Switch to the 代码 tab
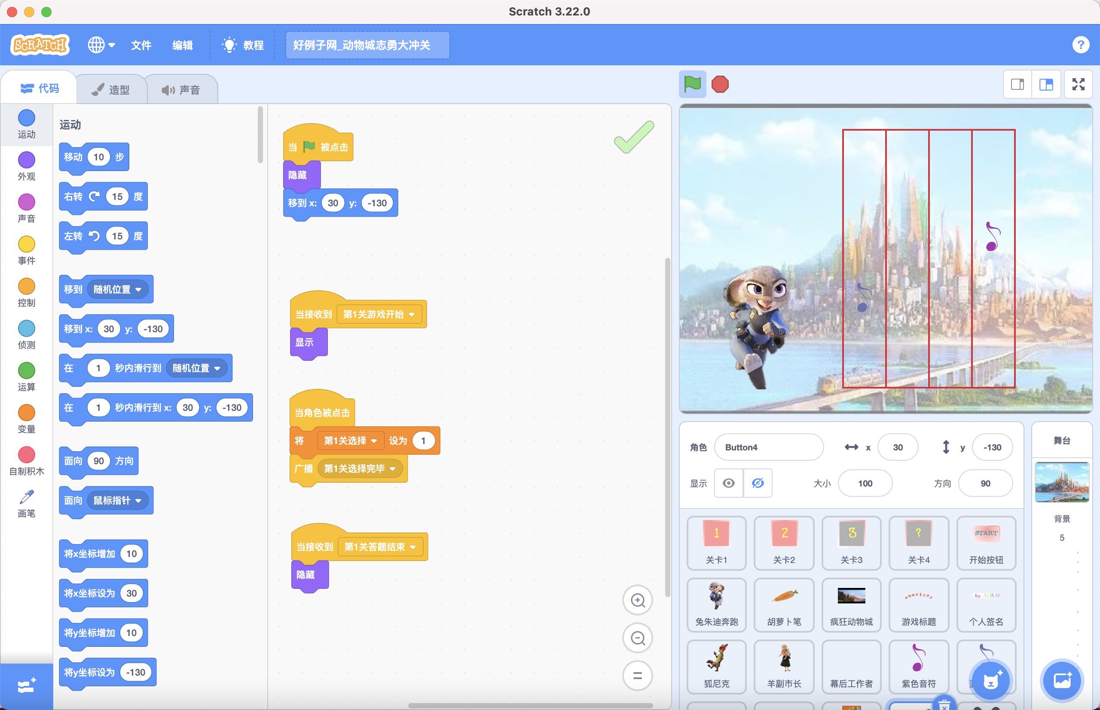This screenshot has height=710, width=1100. coord(40,88)
